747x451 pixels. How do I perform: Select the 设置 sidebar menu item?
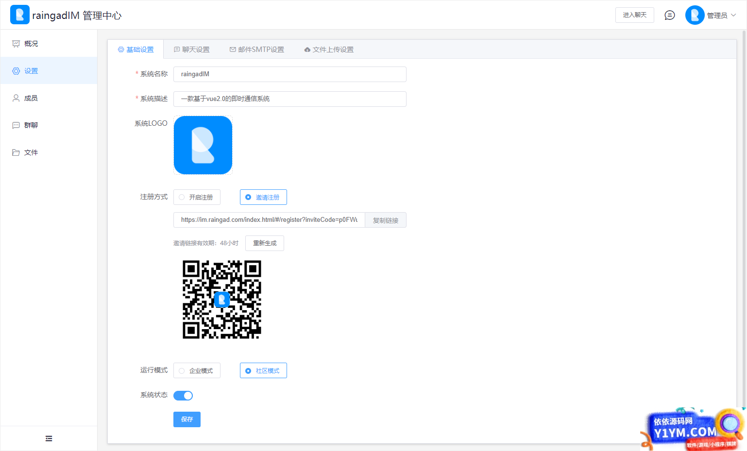point(49,71)
